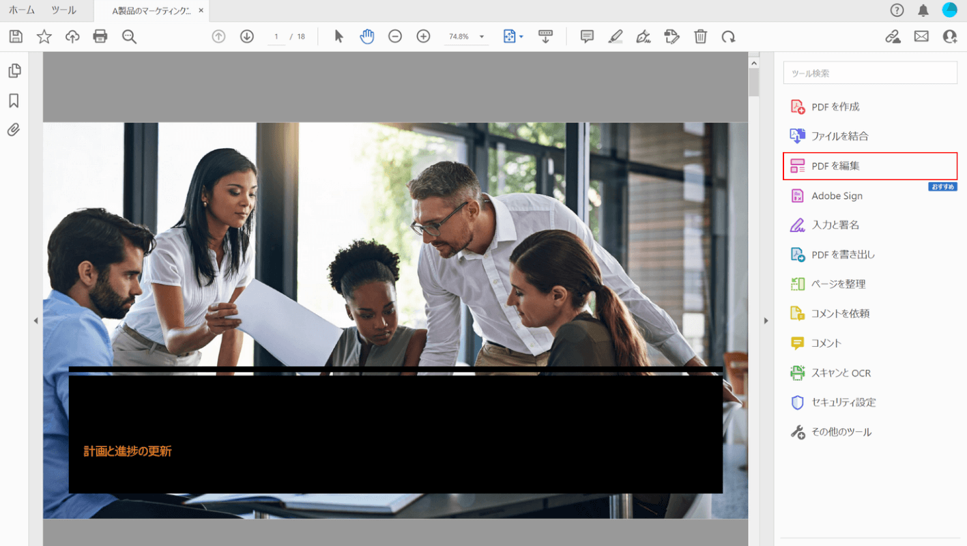Switch to the ツール tab
967x546 pixels.
pos(63,10)
